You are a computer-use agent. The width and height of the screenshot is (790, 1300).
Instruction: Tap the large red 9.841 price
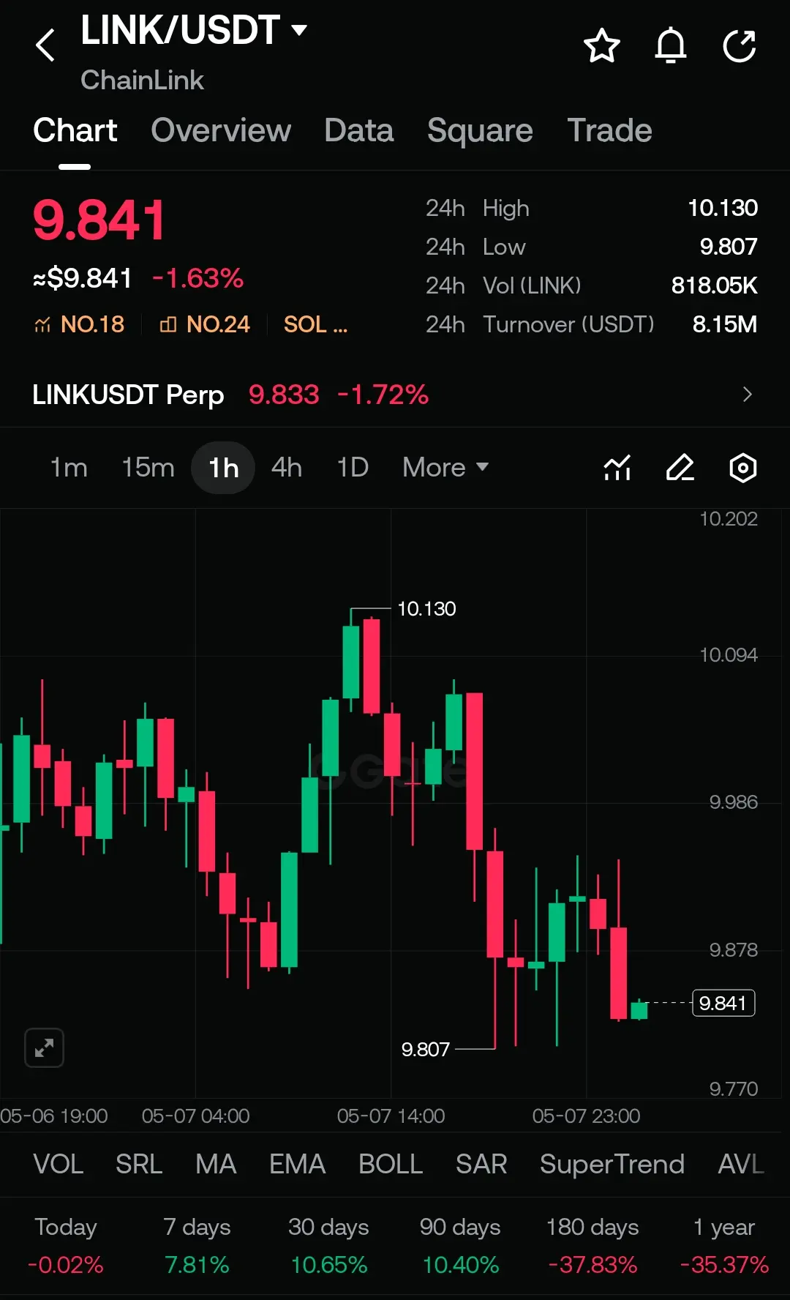point(99,220)
